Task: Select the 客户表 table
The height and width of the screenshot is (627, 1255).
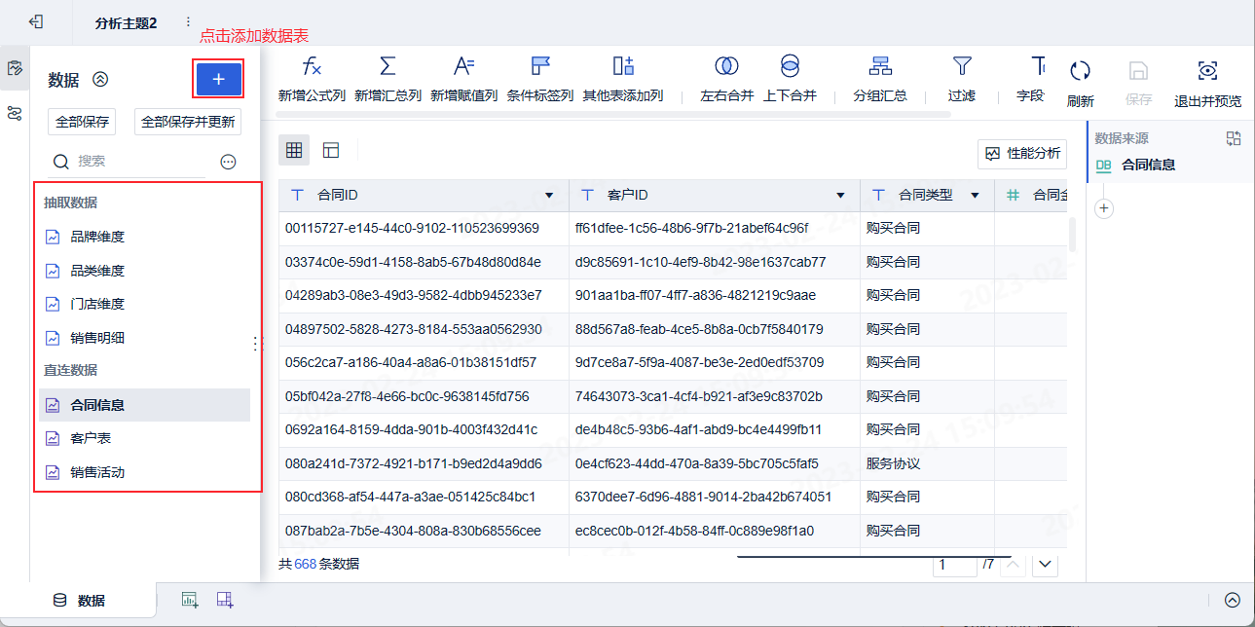Action: (x=144, y=438)
